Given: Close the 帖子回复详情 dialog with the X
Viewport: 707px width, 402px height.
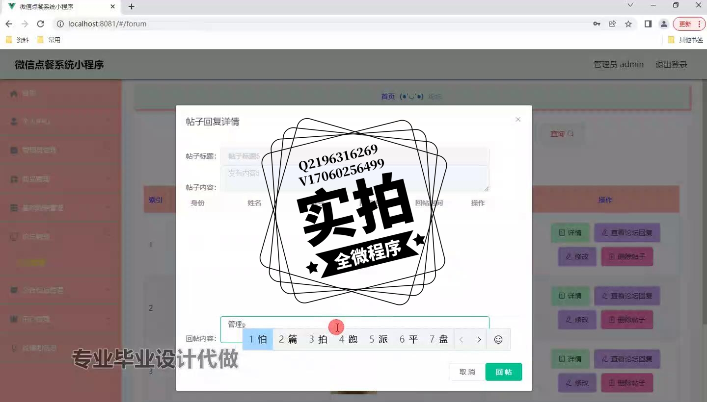Looking at the screenshot, I should (518, 120).
